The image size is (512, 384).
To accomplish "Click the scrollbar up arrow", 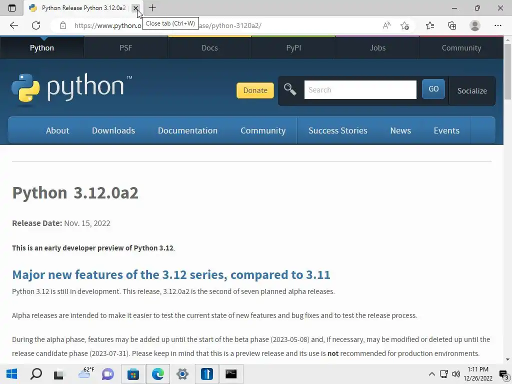I will coord(507,40).
